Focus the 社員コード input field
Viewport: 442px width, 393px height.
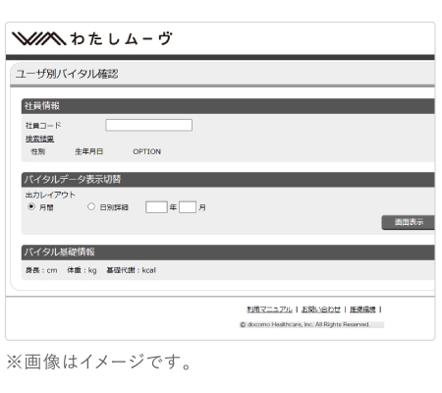[x=148, y=125]
